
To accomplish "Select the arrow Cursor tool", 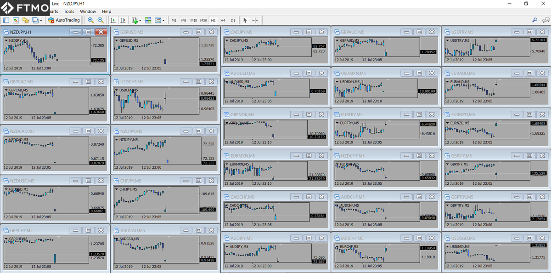I will (245, 20).
